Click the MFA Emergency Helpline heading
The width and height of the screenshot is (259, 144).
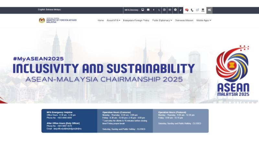tap(60, 112)
